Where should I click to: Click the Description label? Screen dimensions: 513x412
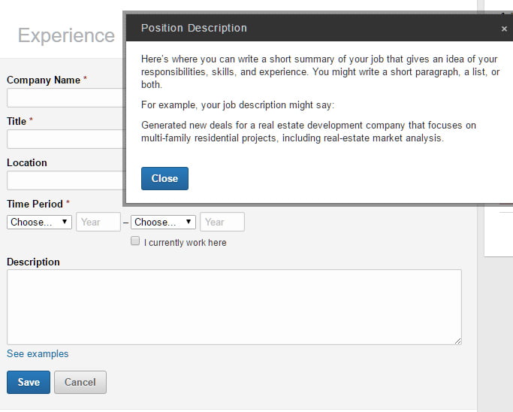click(x=33, y=262)
